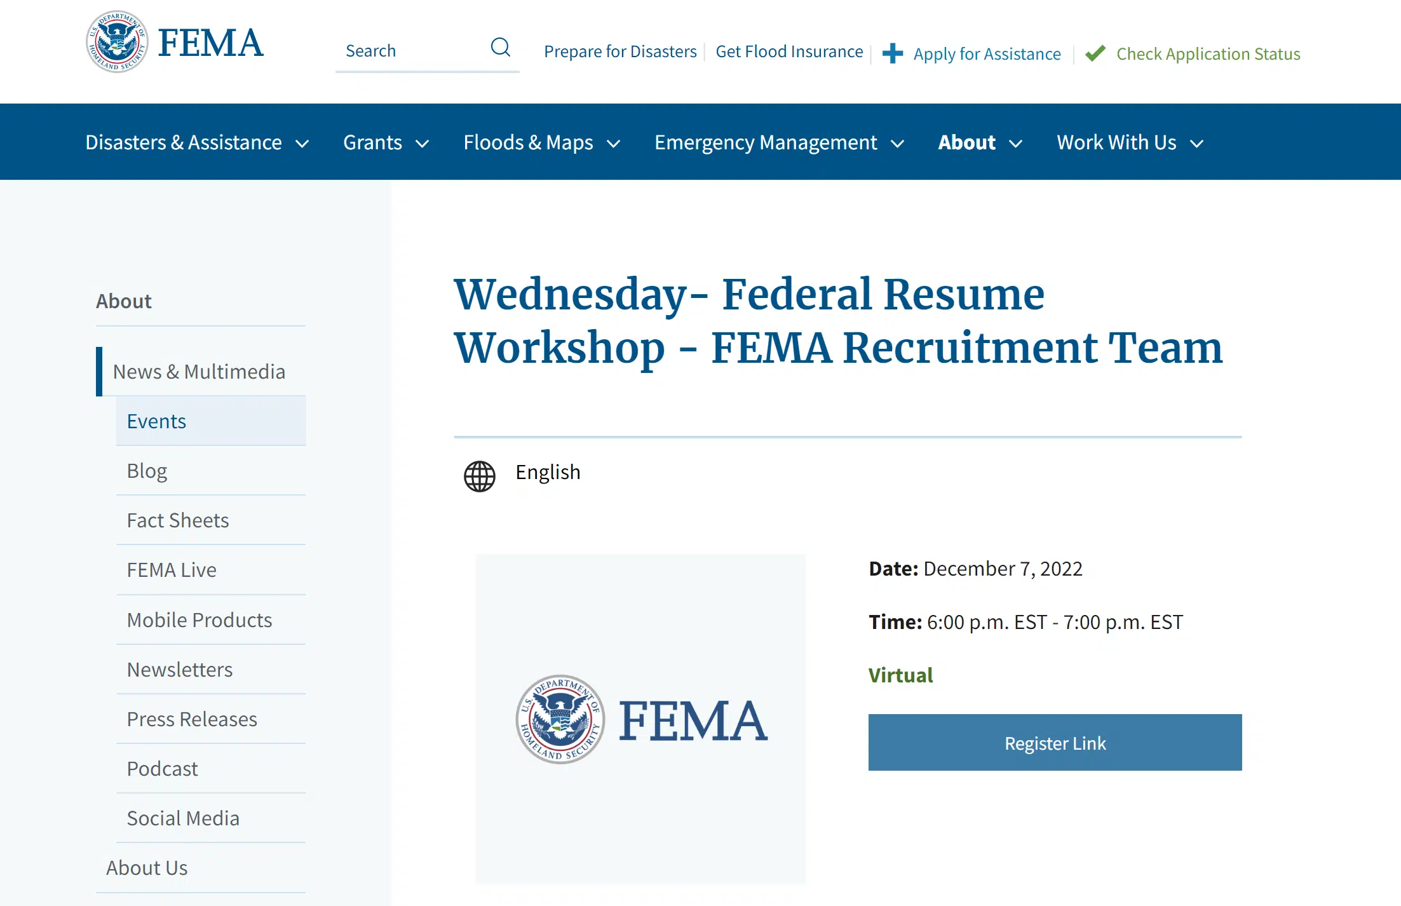Open Prepare for Disasters link
The height and width of the screenshot is (906, 1401).
click(620, 51)
